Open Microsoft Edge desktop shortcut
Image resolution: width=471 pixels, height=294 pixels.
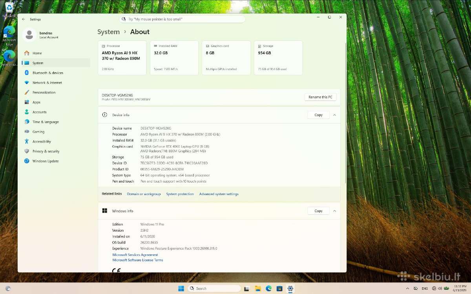click(9, 36)
